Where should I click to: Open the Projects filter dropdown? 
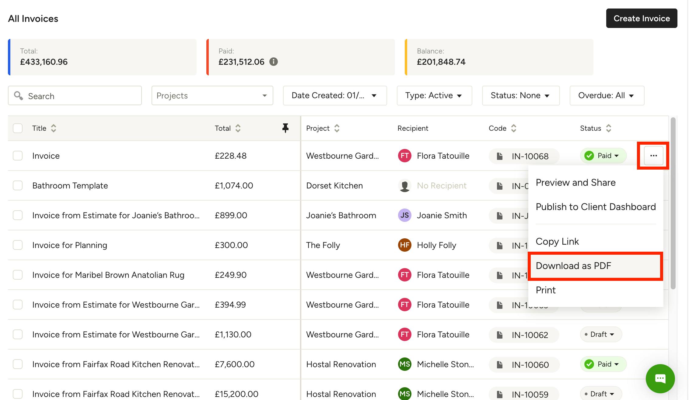coord(212,95)
